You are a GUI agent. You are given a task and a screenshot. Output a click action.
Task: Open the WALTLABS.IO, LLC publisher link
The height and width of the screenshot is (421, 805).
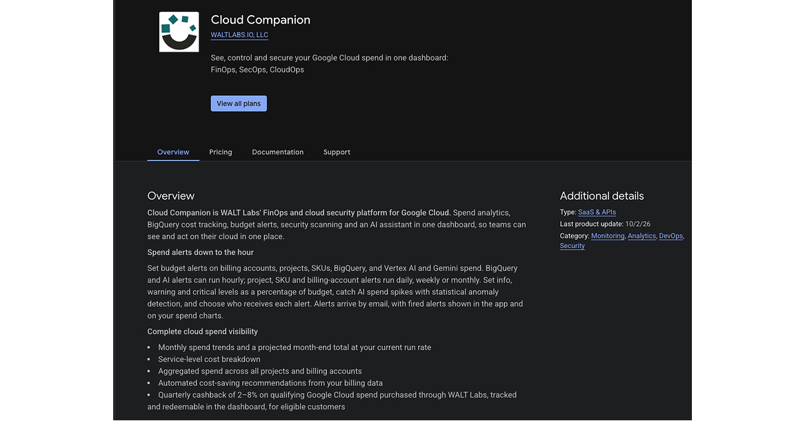tap(239, 35)
